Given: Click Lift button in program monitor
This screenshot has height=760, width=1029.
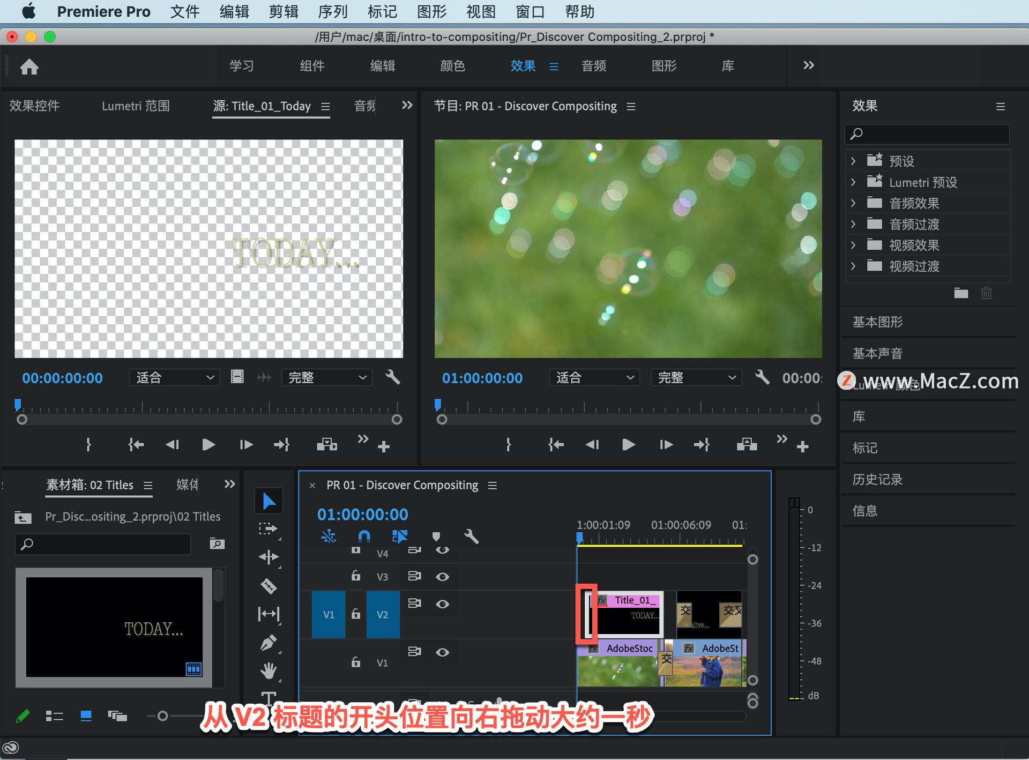Looking at the screenshot, I should pyautogui.click(x=747, y=444).
